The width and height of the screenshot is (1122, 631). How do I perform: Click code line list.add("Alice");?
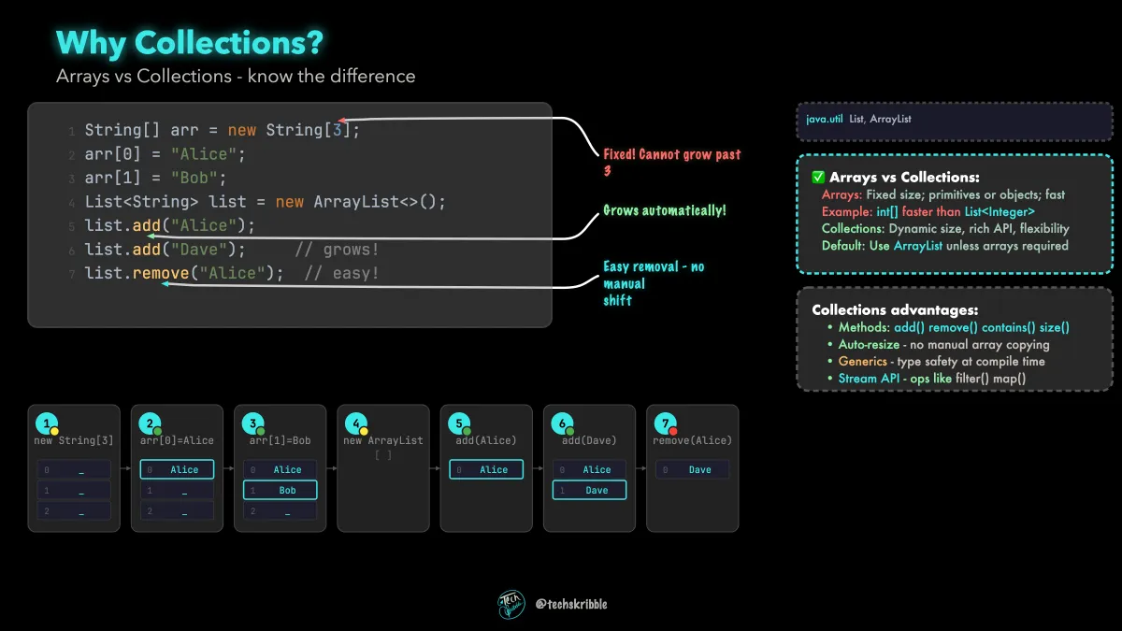tap(170, 225)
